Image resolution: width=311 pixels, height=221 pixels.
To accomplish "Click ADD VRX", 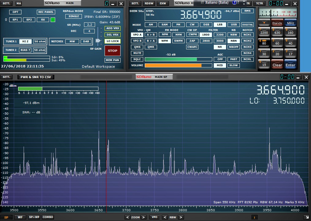I will click(x=113, y=28).
